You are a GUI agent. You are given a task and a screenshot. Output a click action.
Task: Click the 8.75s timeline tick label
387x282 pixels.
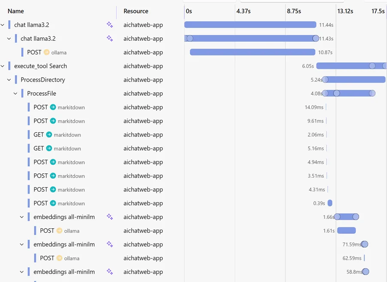click(x=294, y=11)
